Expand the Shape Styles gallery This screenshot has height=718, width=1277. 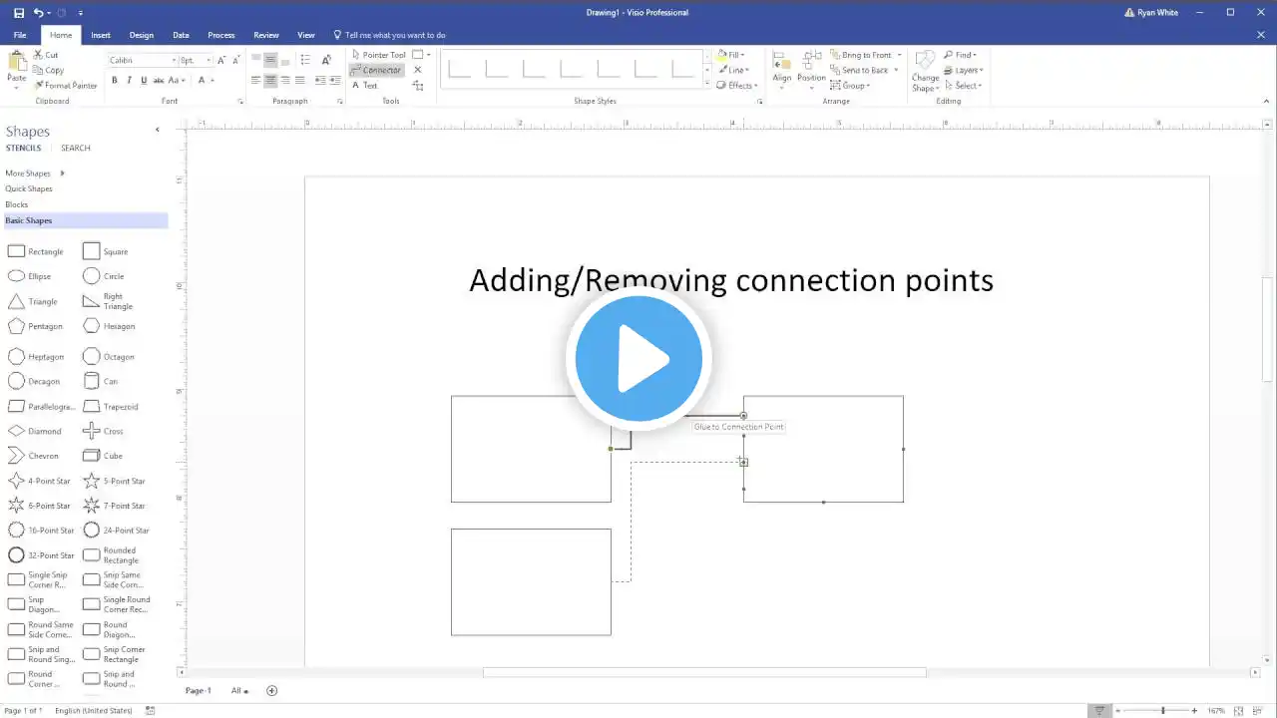(707, 85)
